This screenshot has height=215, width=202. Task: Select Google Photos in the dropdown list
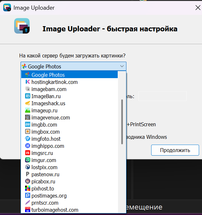[69, 75]
